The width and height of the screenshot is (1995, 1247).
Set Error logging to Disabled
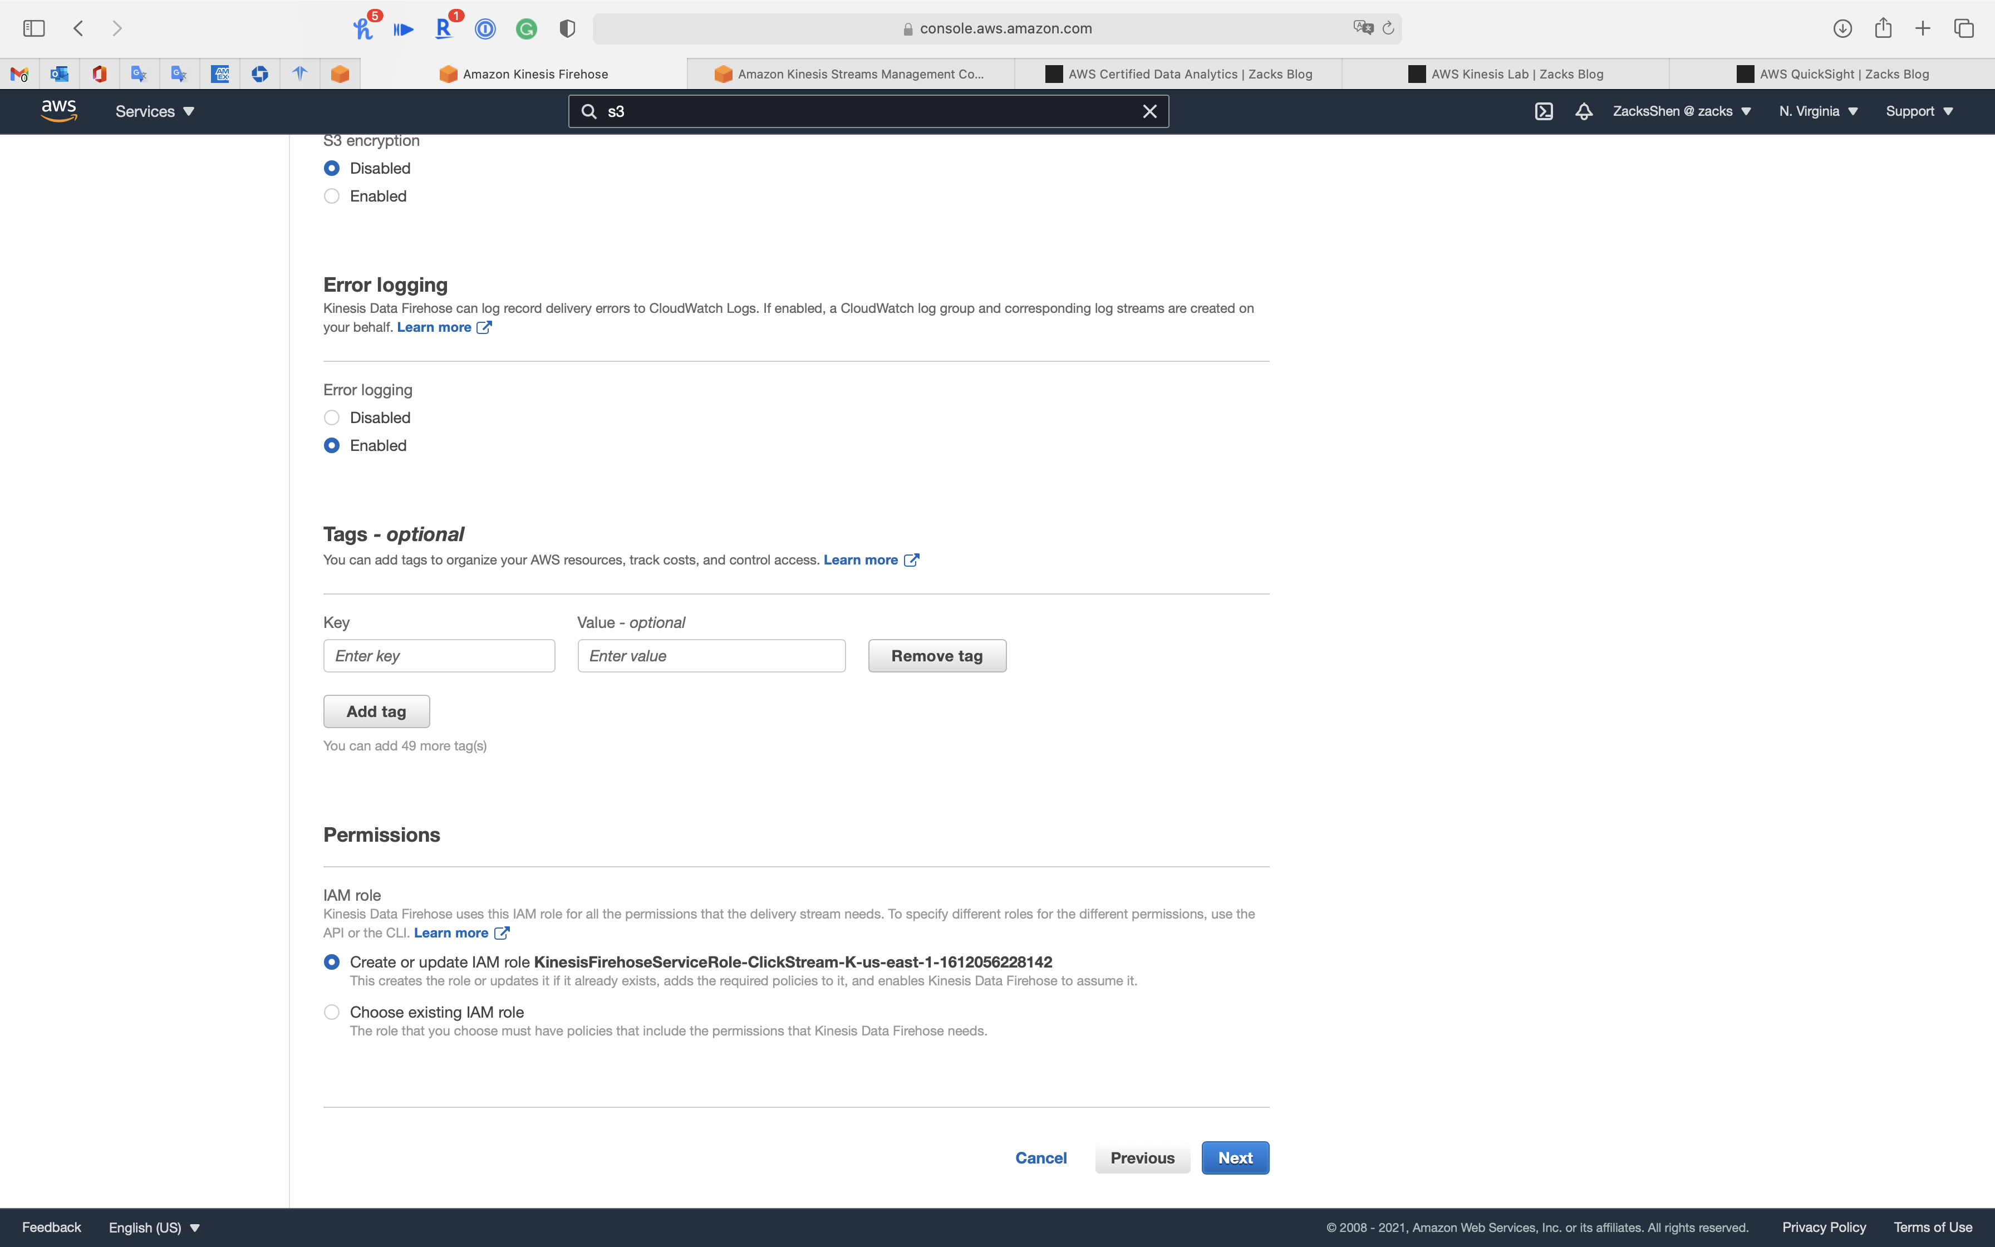click(331, 418)
